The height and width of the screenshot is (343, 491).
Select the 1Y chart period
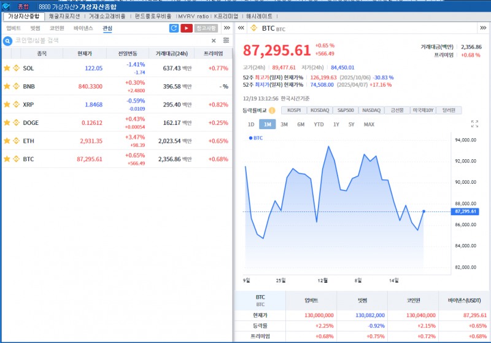(336, 124)
